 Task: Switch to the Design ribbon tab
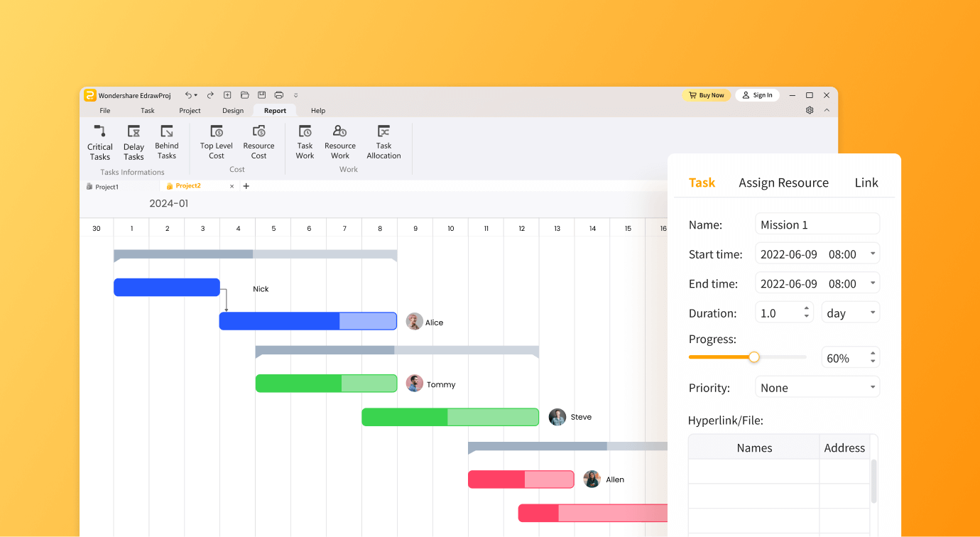pos(233,111)
